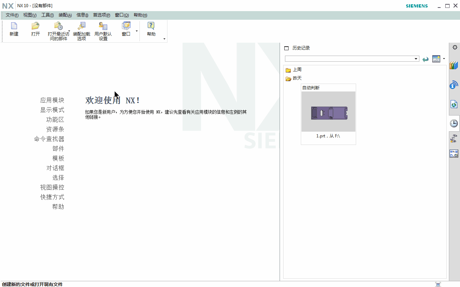
Task: Select the History clock tab in resource bar
Action: click(454, 123)
